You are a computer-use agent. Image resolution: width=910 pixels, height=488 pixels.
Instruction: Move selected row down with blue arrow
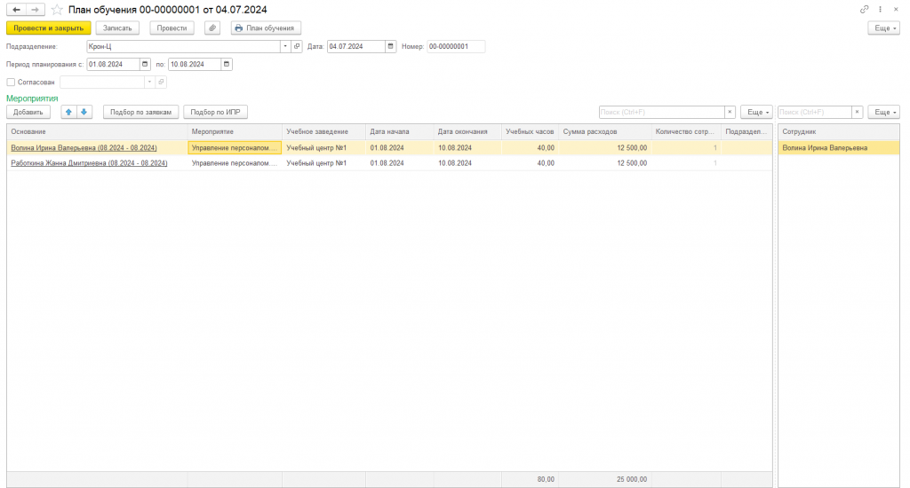(84, 112)
